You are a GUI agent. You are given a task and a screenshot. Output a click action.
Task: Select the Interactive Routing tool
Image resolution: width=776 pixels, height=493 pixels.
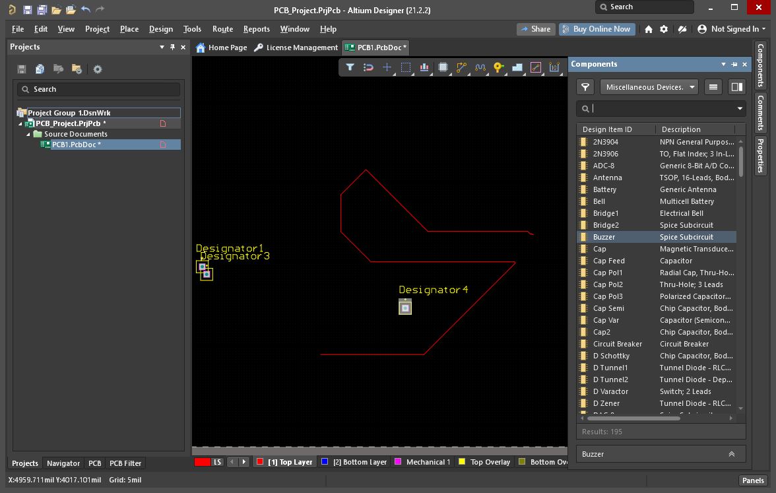pos(461,67)
